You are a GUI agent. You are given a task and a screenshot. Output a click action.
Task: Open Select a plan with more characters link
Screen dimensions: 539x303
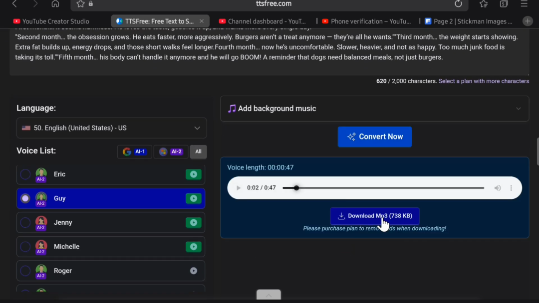[484, 81]
